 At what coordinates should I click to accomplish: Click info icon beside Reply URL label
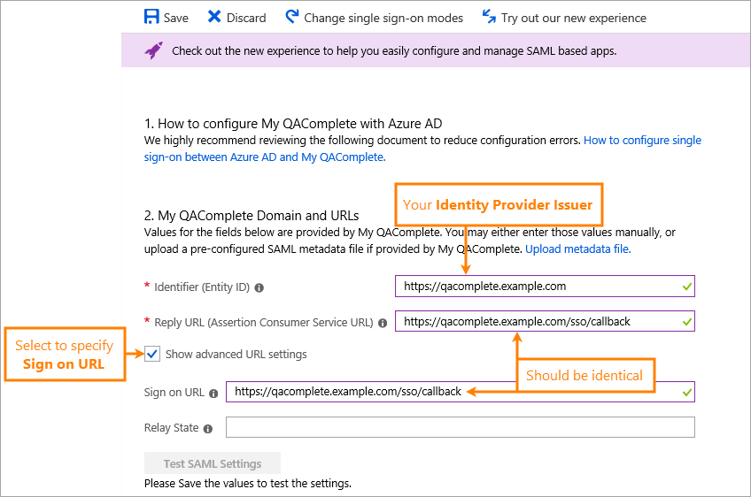(x=383, y=323)
